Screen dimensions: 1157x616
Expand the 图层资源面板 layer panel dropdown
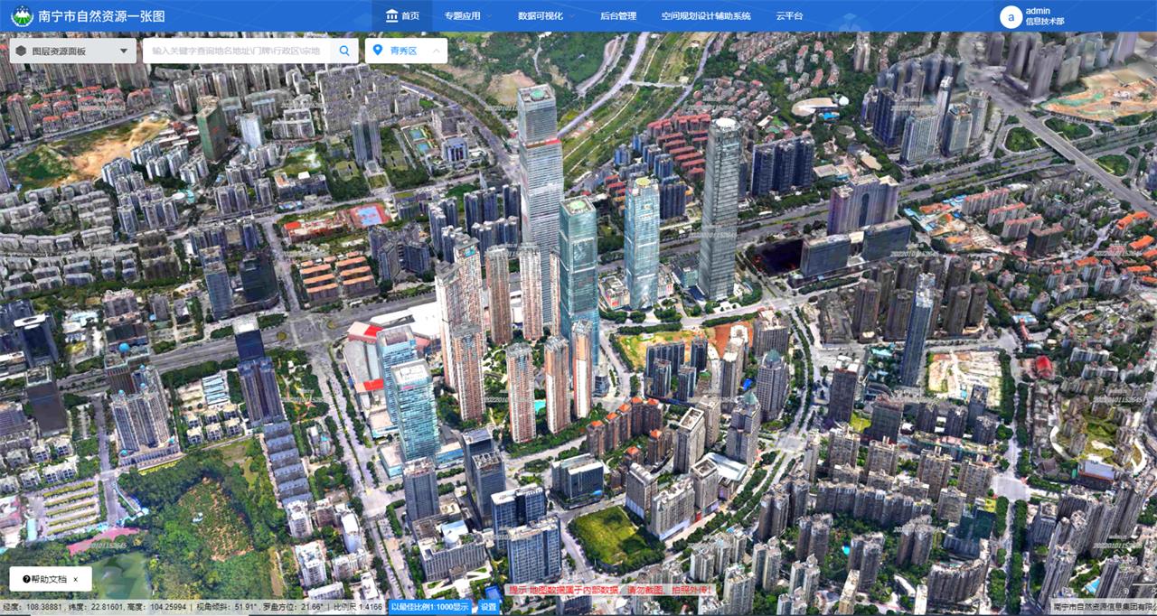click(73, 51)
